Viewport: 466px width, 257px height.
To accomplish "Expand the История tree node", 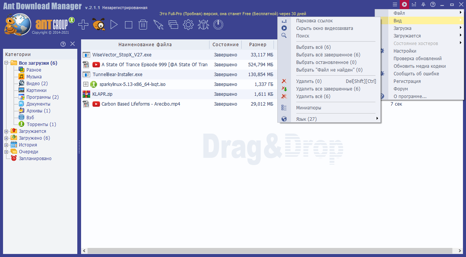I will click(6, 145).
